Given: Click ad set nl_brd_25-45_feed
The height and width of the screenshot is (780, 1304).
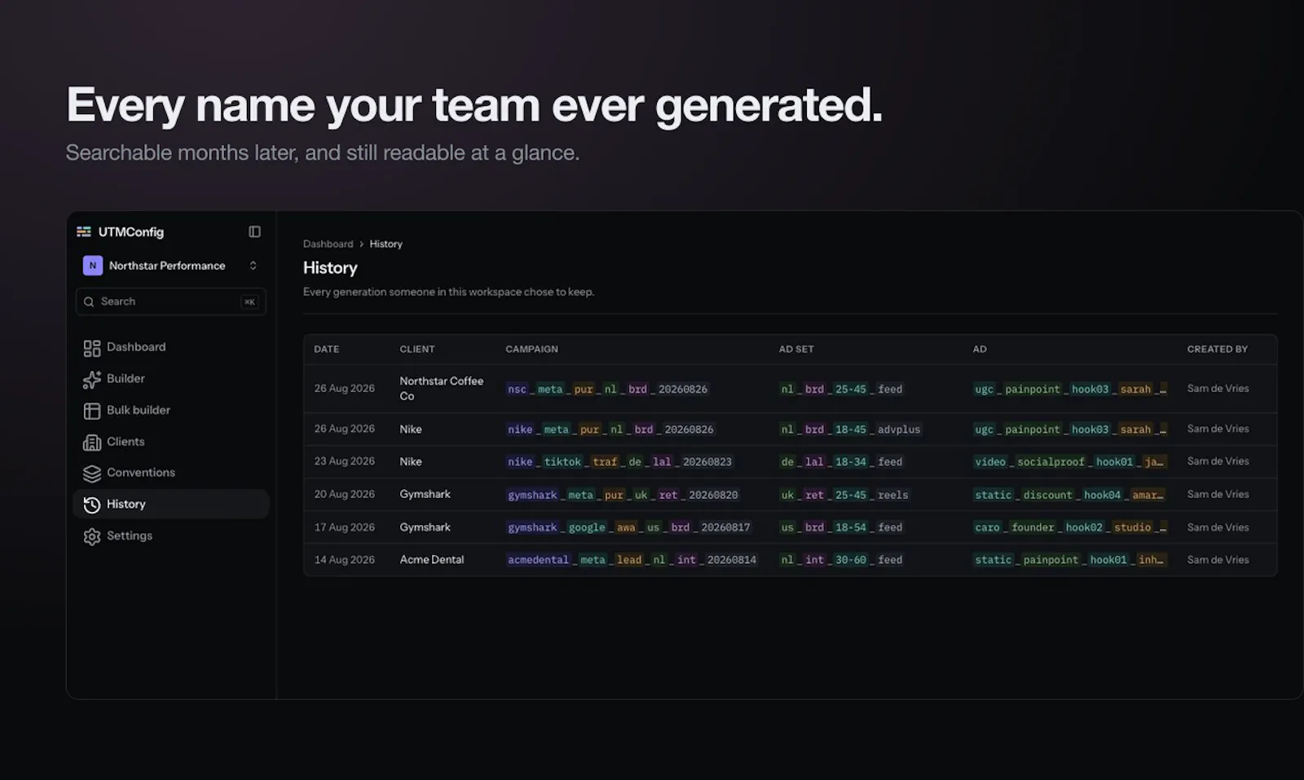Looking at the screenshot, I should click(x=841, y=390).
